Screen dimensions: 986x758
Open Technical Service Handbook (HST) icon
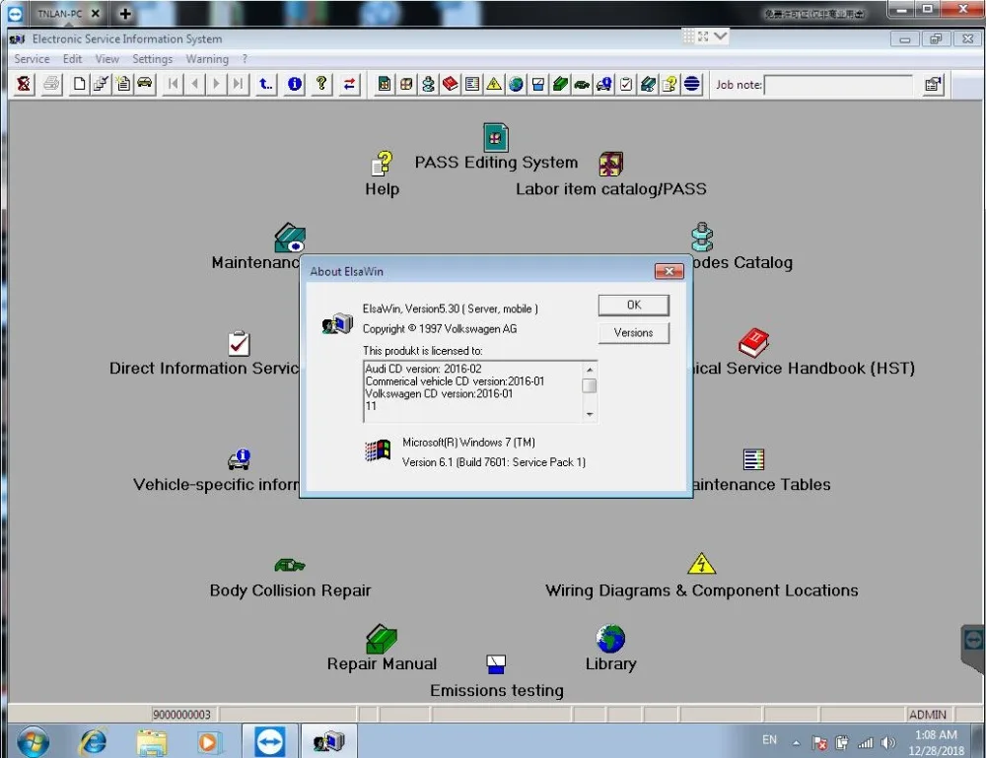753,343
